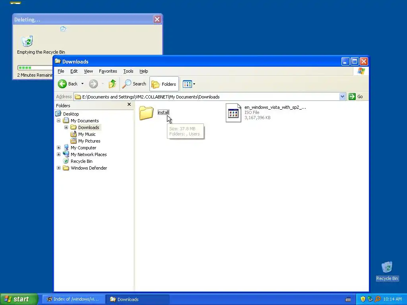Click the Search magnifier button
407x305 pixels.
pyautogui.click(x=134, y=84)
